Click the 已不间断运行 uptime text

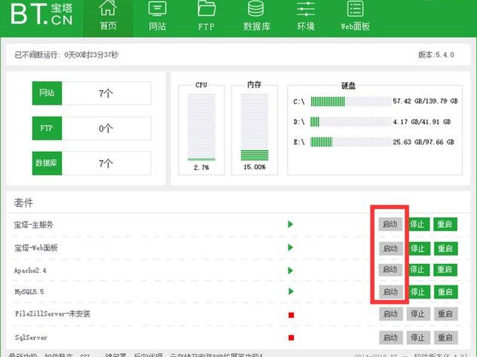click(66, 55)
